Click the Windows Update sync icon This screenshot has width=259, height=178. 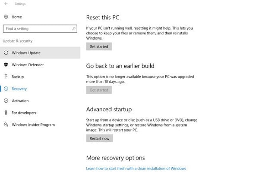click(x=6, y=53)
